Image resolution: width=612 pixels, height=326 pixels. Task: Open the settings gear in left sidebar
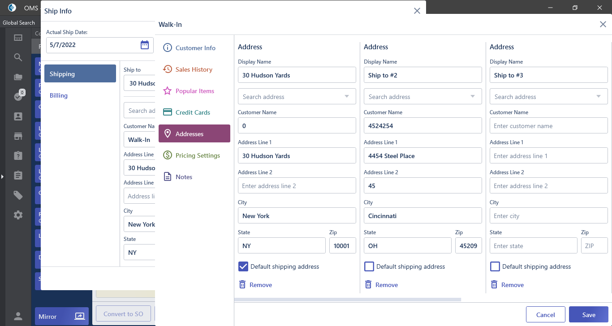18,215
